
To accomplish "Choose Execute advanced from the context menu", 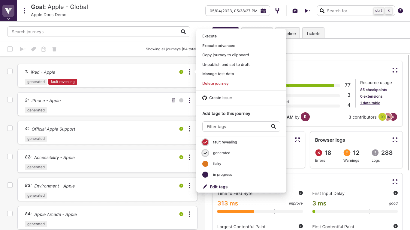I will 219,46.
